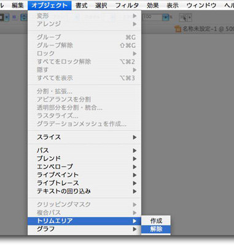Open the 効果 menu
Image resolution: width=234 pixels, height=245 pixels.
(153, 6)
